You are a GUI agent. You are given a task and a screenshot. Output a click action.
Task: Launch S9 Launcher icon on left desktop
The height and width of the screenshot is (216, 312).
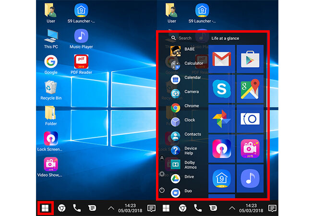81,13
